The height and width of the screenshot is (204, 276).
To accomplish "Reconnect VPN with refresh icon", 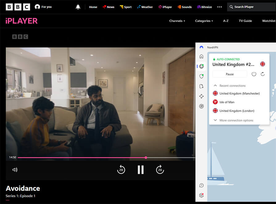I will tap(263, 74).
